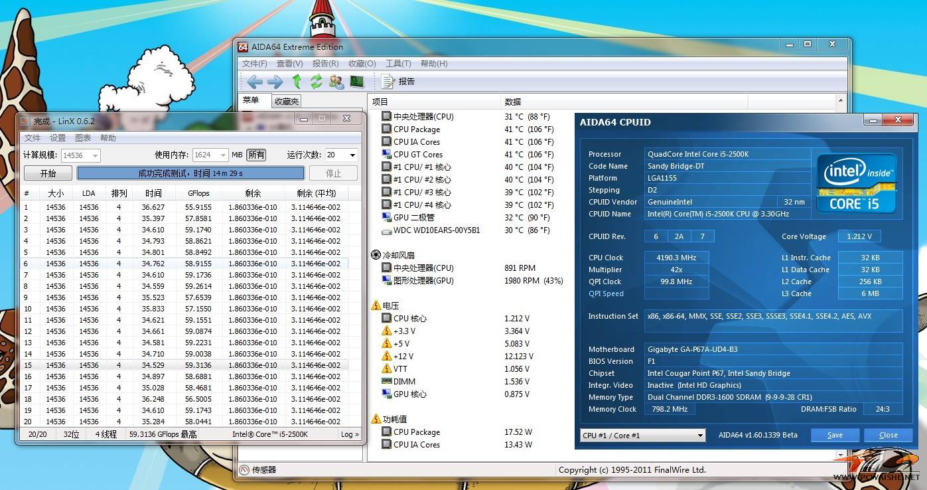Click the lightning icon beside +3.3 V
Screen dimensions: 927x490
coord(386,331)
